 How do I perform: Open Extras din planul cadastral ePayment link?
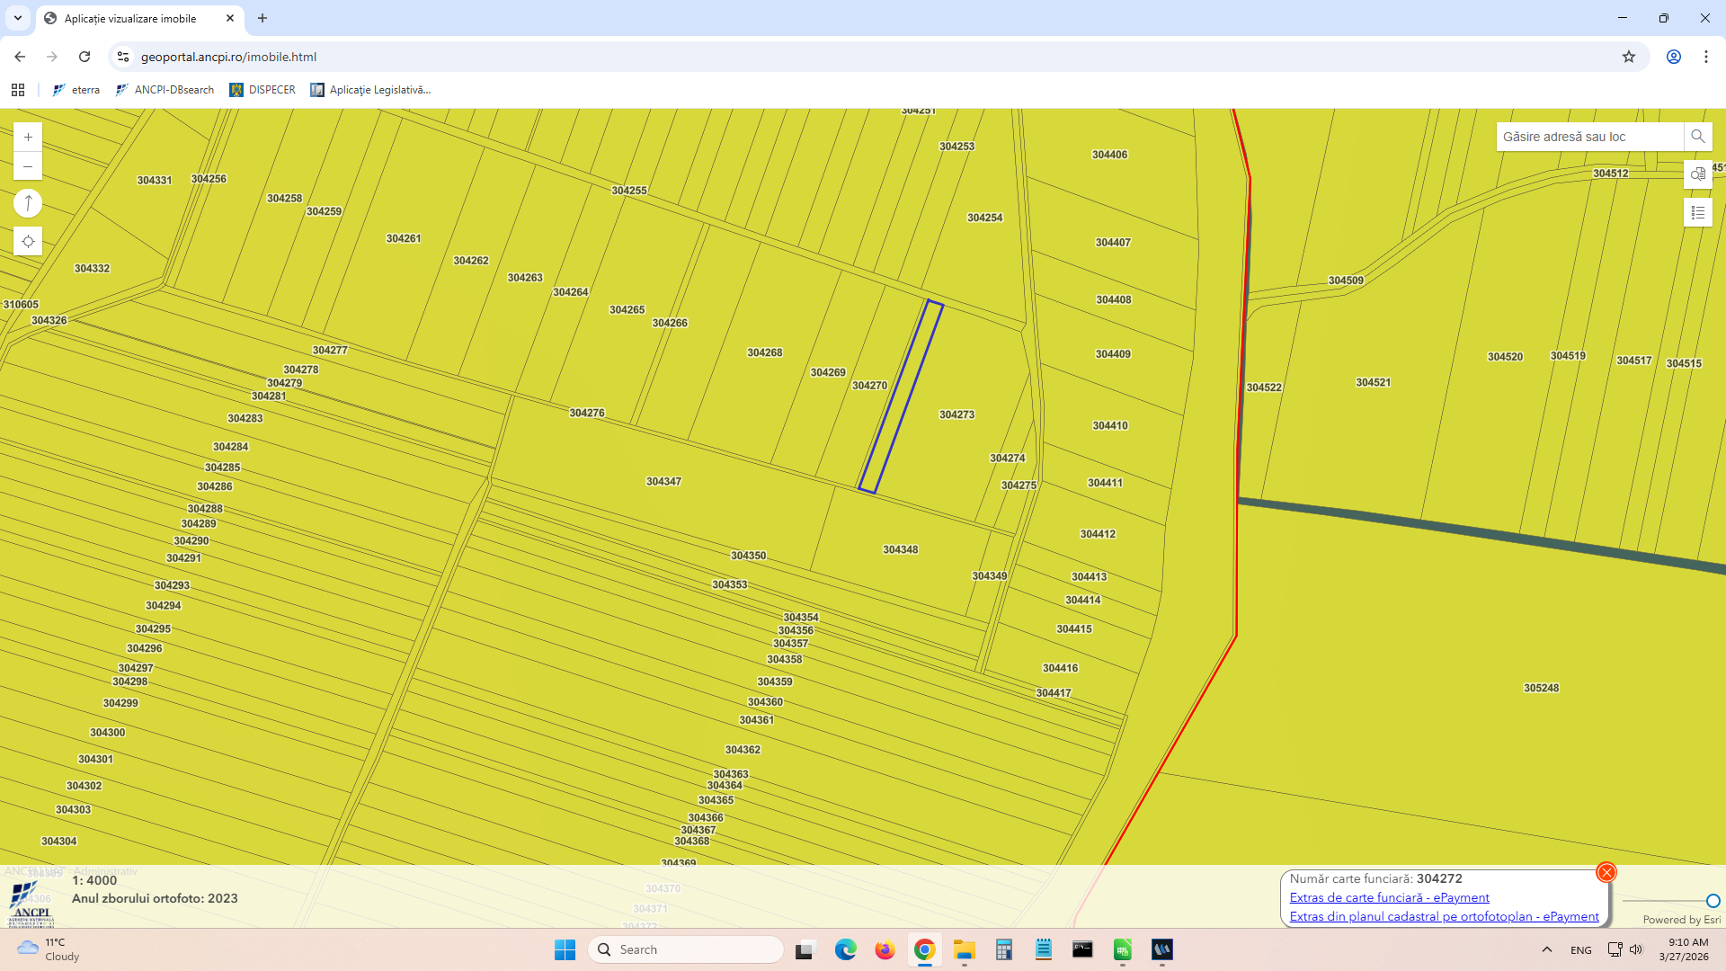click(1444, 916)
